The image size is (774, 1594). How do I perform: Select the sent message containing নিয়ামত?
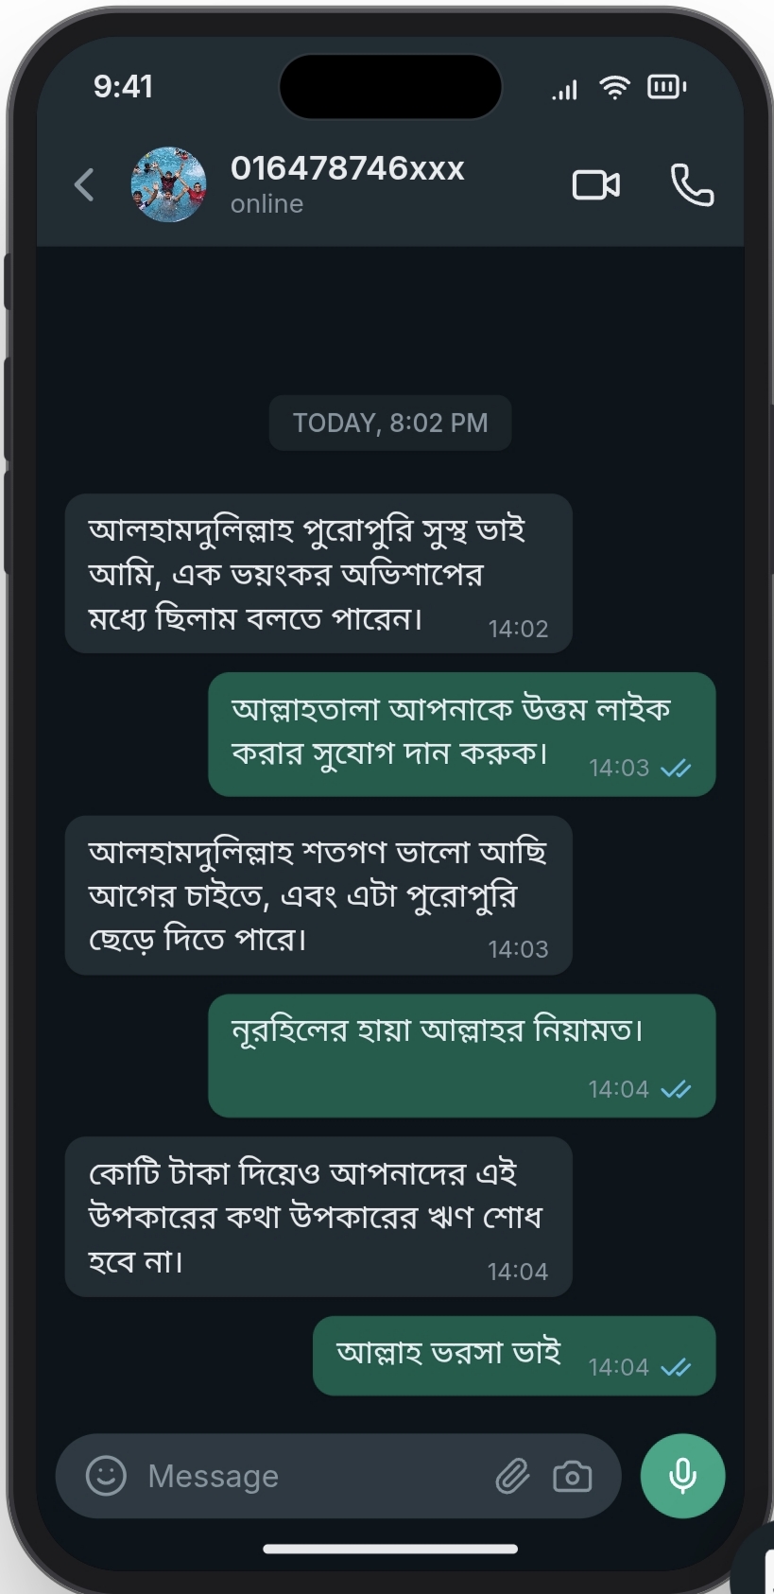pyautogui.click(x=461, y=1055)
